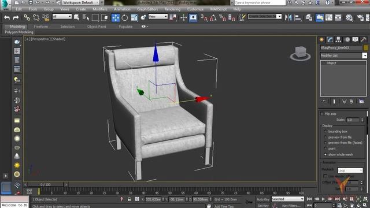The height and width of the screenshot is (208, 370).
Task: Activate the Select and Scale tool
Action: [x=134, y=18]
